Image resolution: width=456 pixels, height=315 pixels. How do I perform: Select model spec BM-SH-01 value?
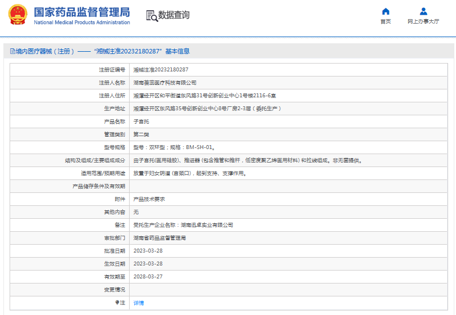pyautogui.click(x=174, y=147)
